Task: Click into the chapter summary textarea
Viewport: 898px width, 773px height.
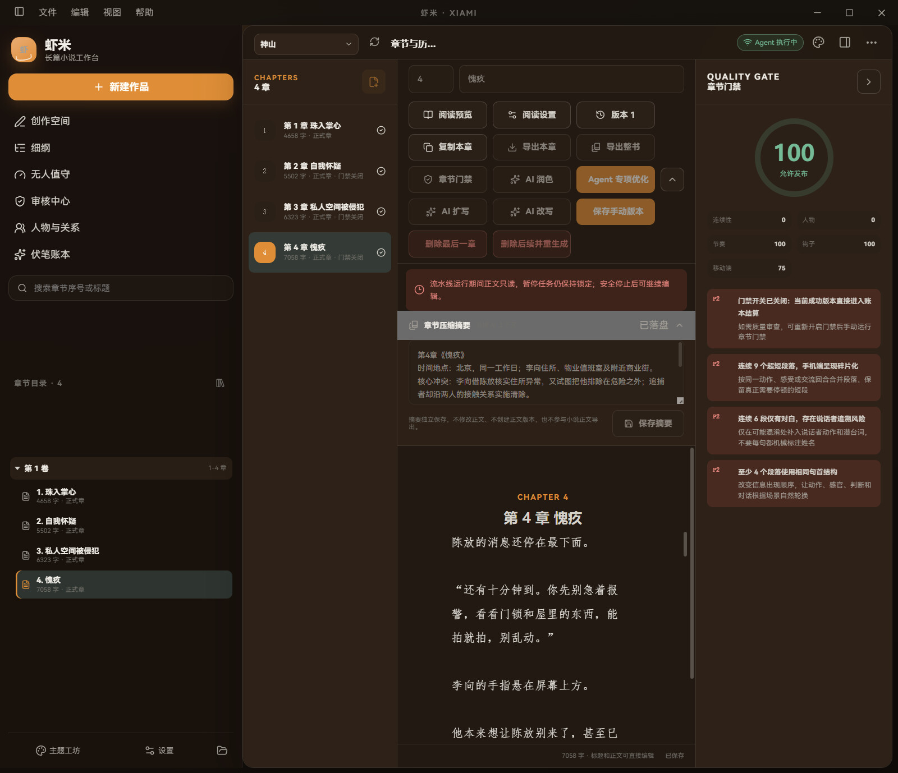Action: [546, 372]
